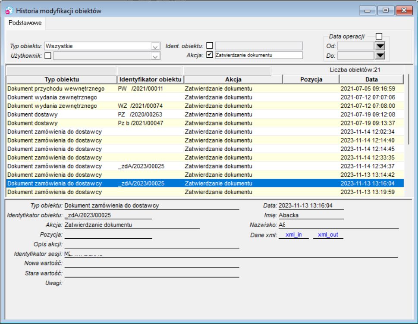Select highlighted row dated 2023-11-13 13:16:04
This screenshot has width=418, height=324.
205,183
